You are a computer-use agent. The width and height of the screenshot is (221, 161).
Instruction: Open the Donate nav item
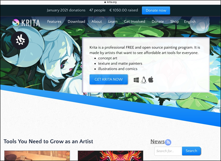(x=158, y=22)
